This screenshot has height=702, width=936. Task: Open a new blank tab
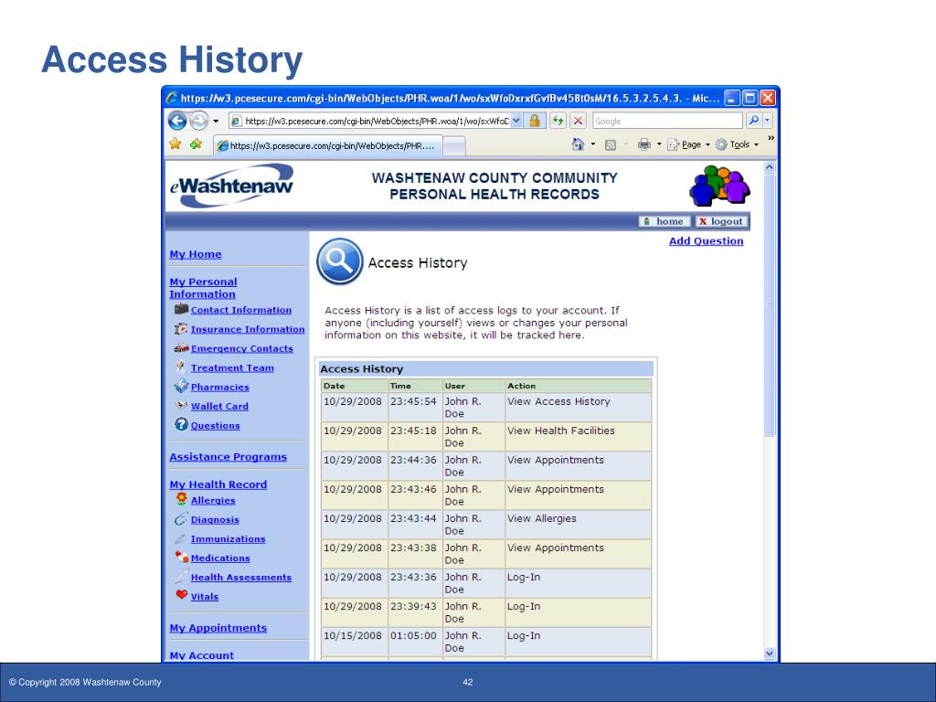pyautogui.click(x=454, y=146)
